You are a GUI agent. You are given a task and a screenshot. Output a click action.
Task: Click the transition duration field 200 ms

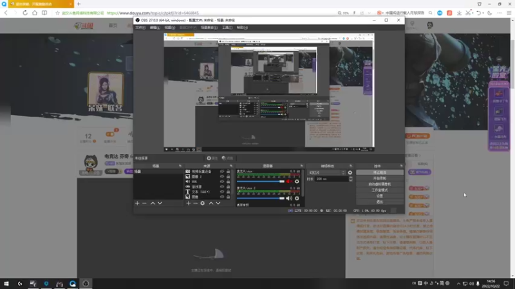coord(331,179)
